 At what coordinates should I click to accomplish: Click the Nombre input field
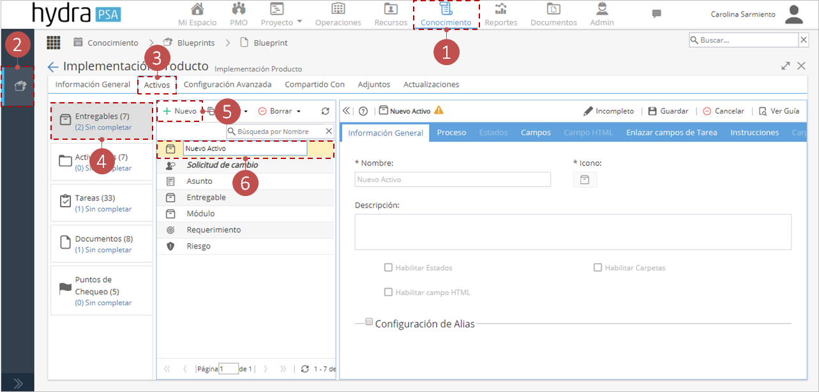click(453, 179)
